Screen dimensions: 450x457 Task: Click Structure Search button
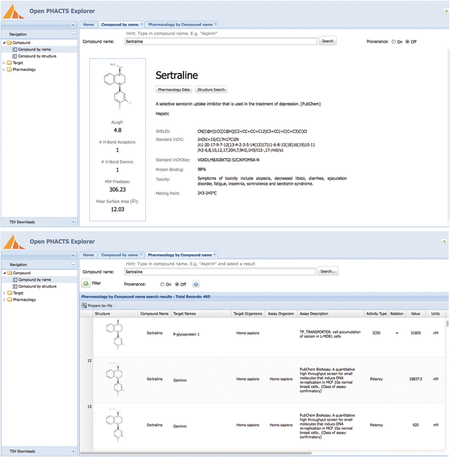tap(211, 89)
